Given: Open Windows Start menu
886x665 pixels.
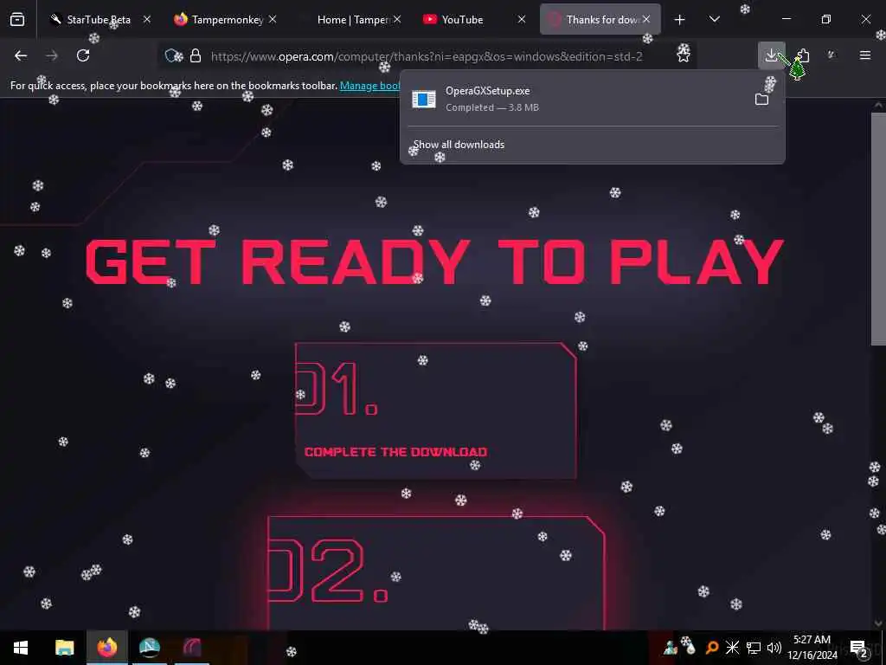Looking at the screenshot, I should (x=21, y=648).
